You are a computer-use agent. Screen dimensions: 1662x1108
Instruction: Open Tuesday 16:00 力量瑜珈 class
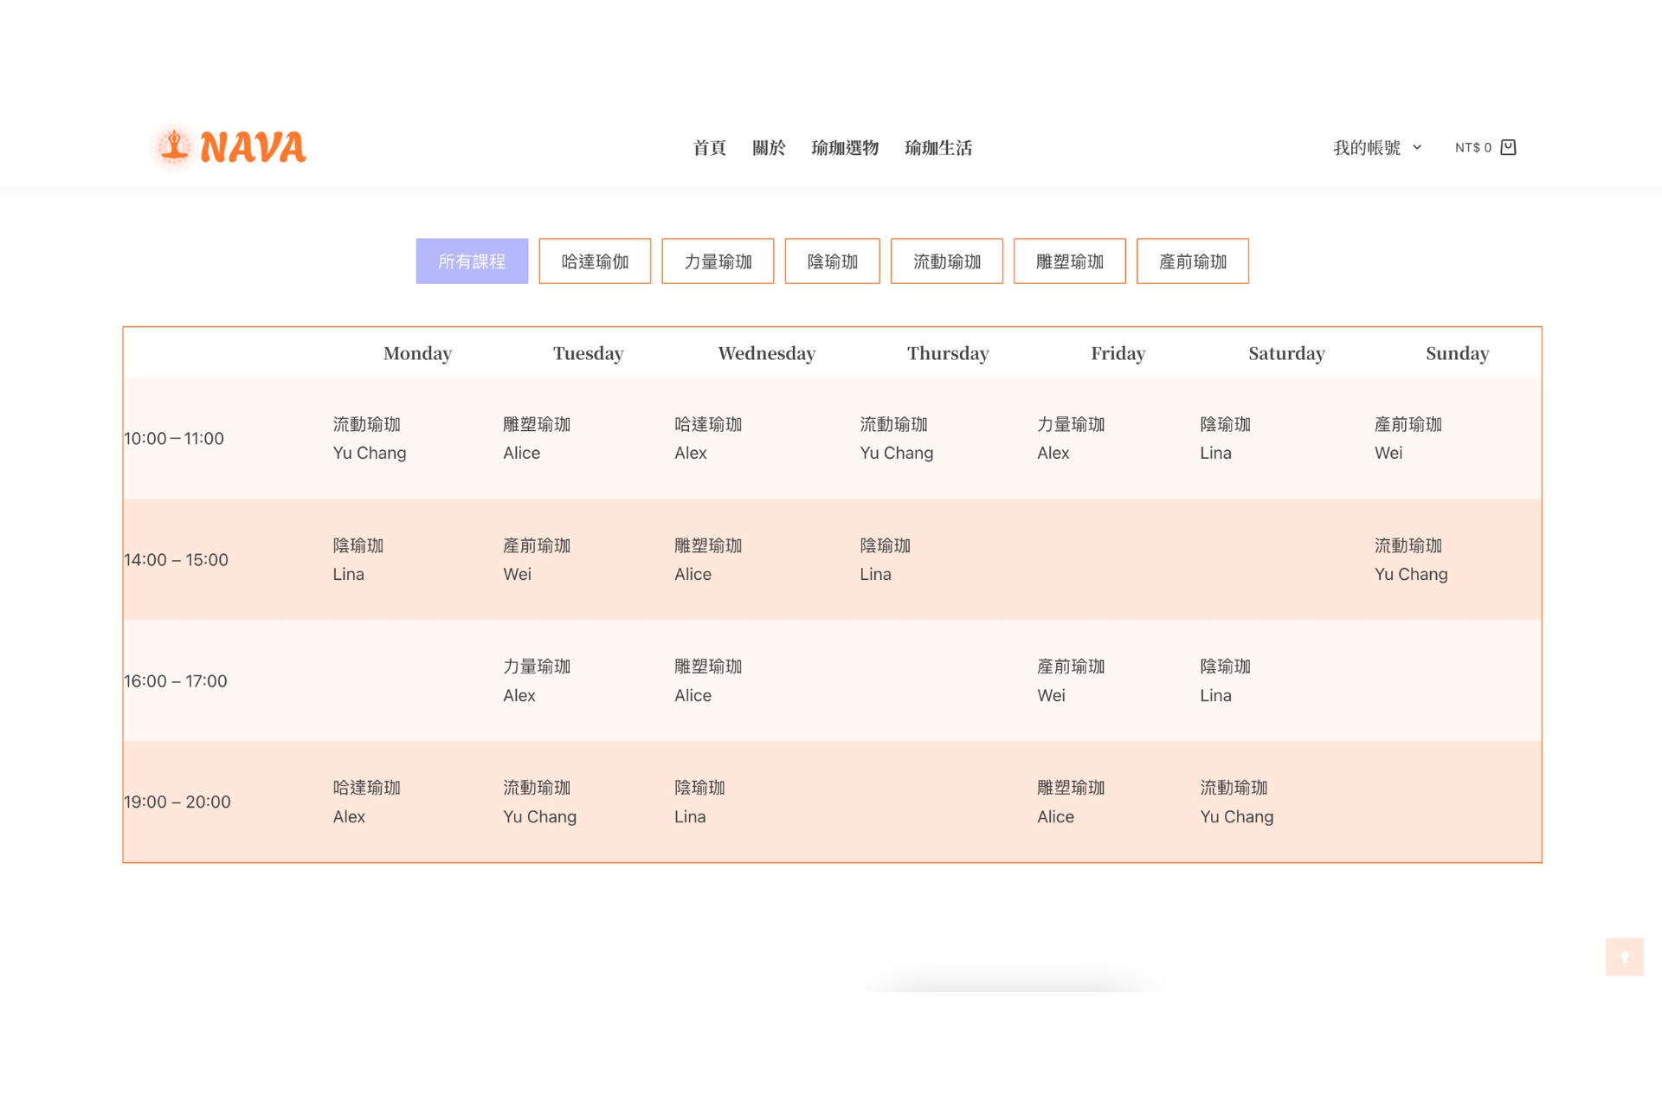[x=537, y=667]
